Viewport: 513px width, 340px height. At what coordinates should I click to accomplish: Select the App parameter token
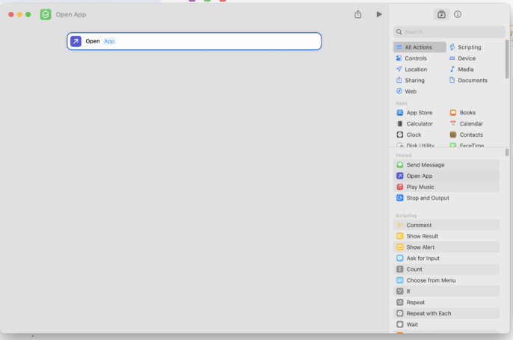coord(109,41)
